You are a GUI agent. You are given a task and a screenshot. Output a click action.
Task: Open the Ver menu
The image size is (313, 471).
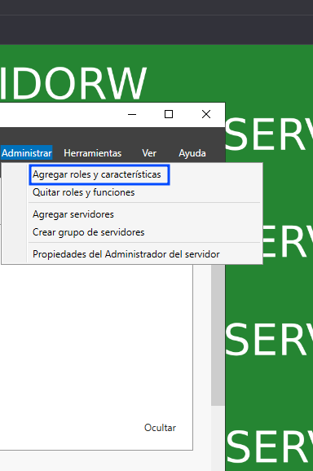(x=149, y=153)
